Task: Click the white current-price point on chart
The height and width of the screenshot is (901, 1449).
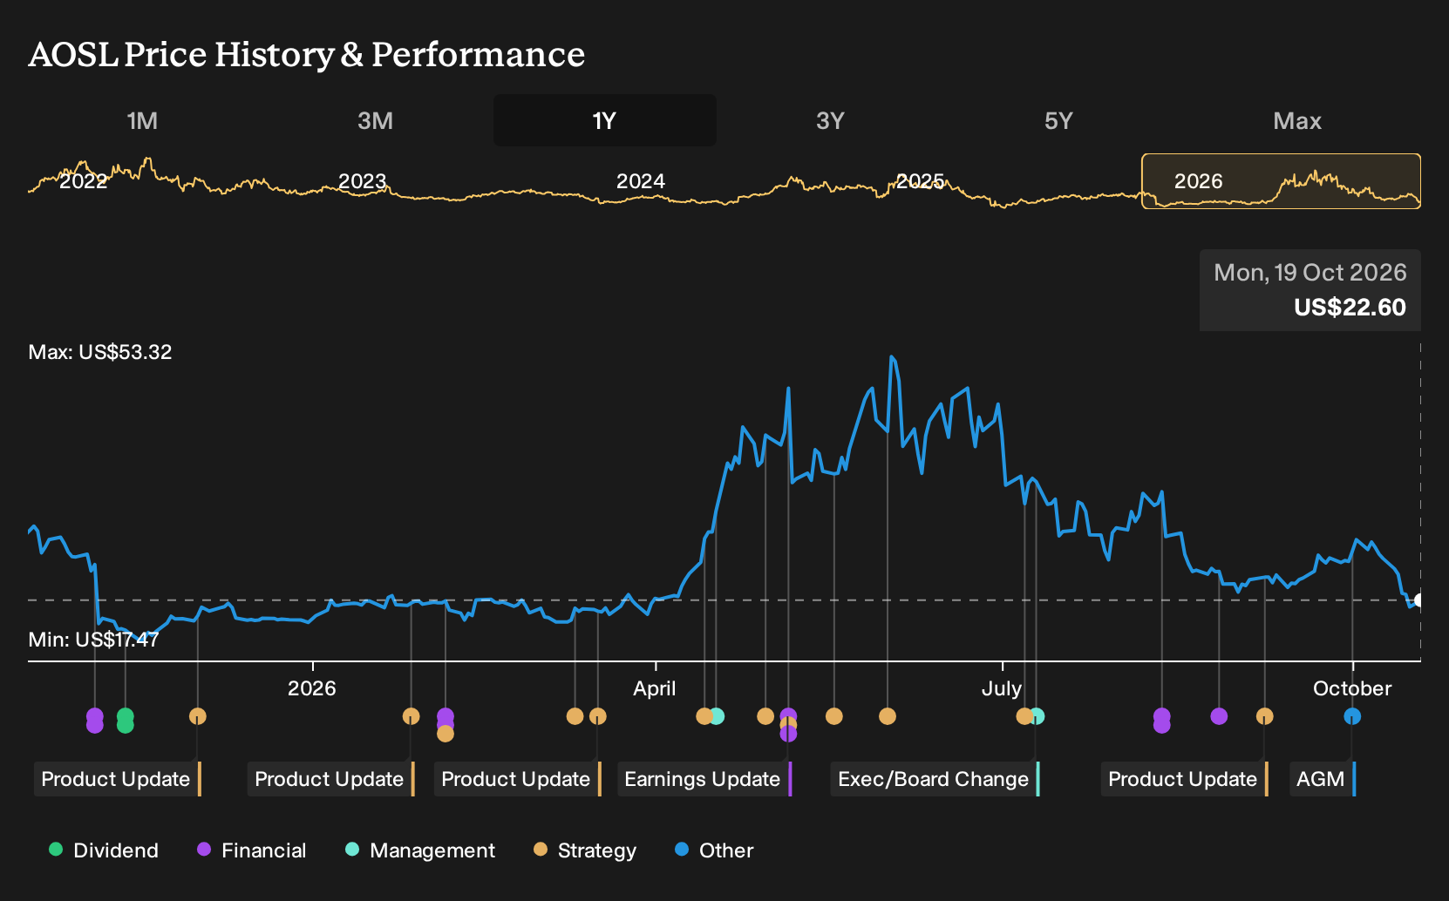Action: click(x=1419, y=600)
